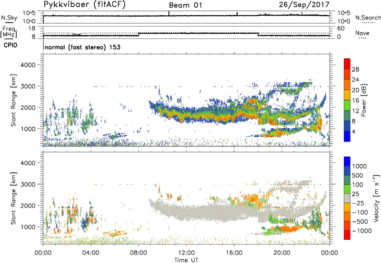The width and height of the screenshot is (381, 263).
Task: Click the 60 tick on the Nave axis
Action: click(341, 28)
